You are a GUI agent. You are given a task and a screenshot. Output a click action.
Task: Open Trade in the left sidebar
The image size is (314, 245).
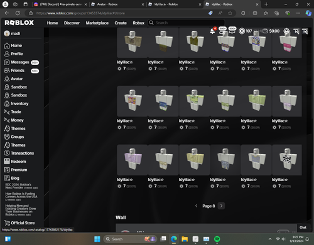[x=13, y=112]
